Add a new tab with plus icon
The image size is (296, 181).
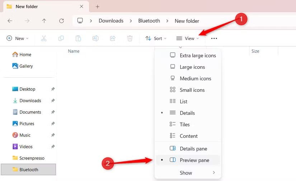pyautogui.click(x=97, y=6)
